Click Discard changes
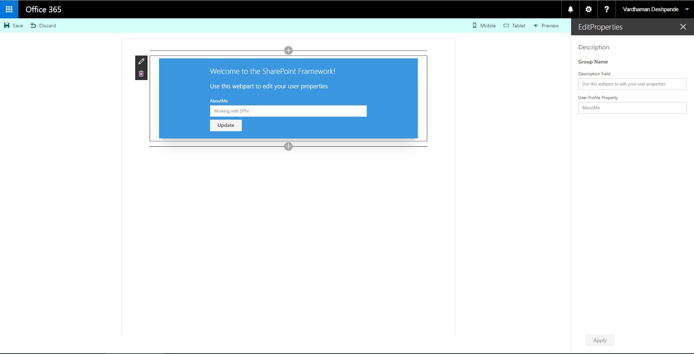 coord(43,26)
